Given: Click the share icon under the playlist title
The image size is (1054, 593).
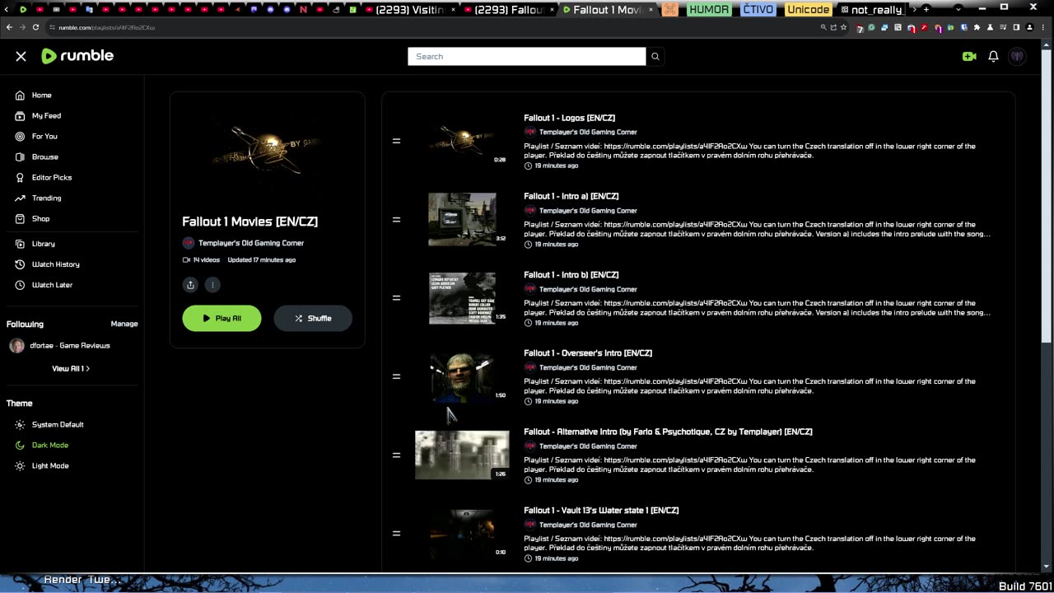Looking at the screenshot, I should [x=190, y=285].
